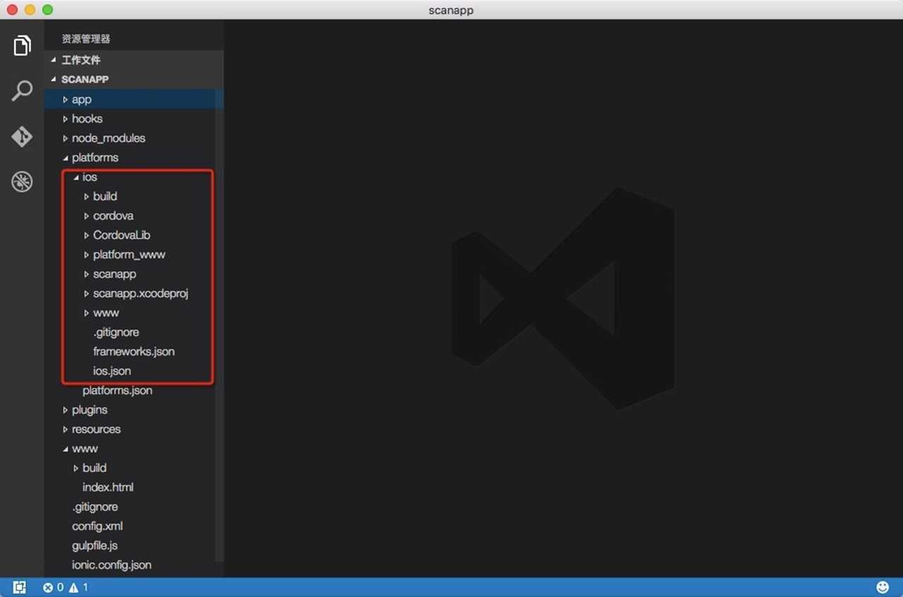Expand the scanapp folder under ios
Image resolution: width=903 pixels, height=597 pixels.
(x=134, y=274)
